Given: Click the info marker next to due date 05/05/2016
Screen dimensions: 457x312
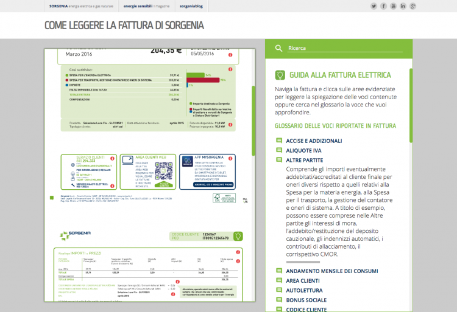Looking at the screenshot, I should pyautogui.click(x=230, y=55).
